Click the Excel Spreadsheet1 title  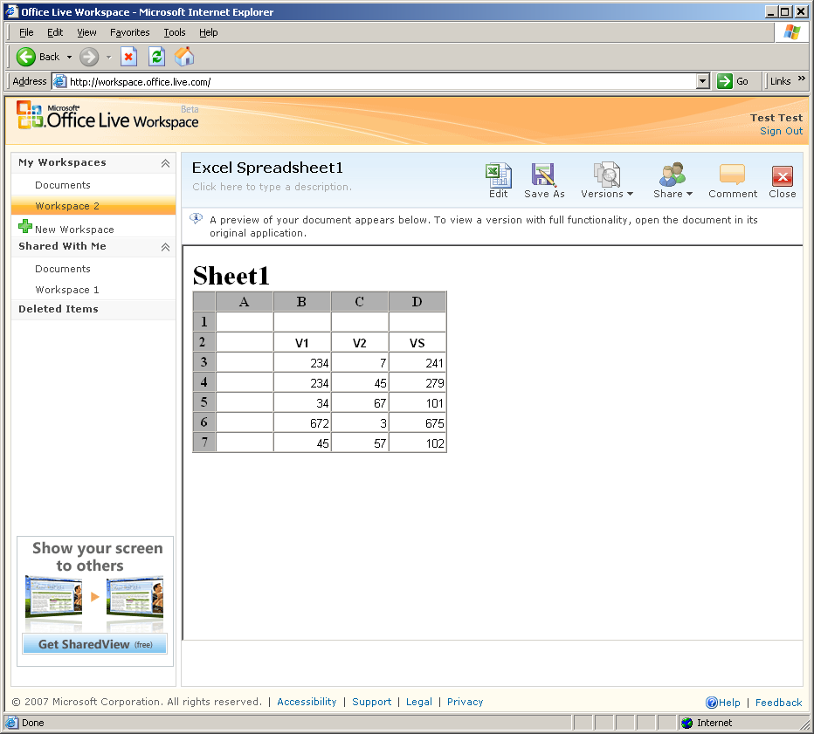[267, 168]
